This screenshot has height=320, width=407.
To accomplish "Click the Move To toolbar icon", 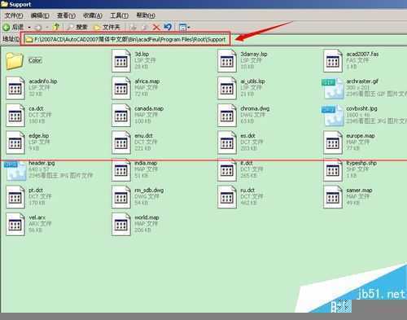I will pos(133,27).
